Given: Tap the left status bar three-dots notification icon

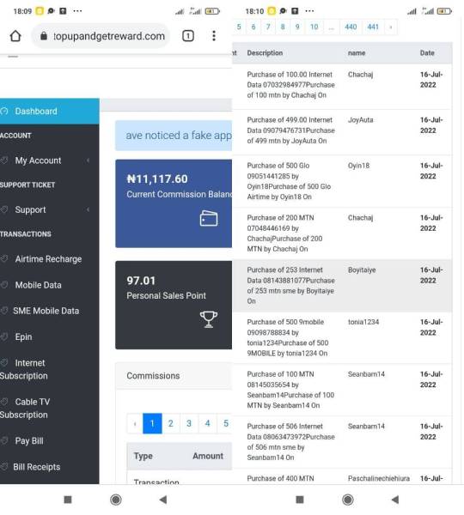Looking at the screenshot, I should click(77, 11).
